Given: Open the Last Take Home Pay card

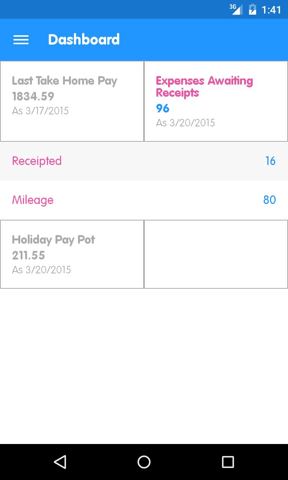Looking at the screenshot, I should coord(72,101).
